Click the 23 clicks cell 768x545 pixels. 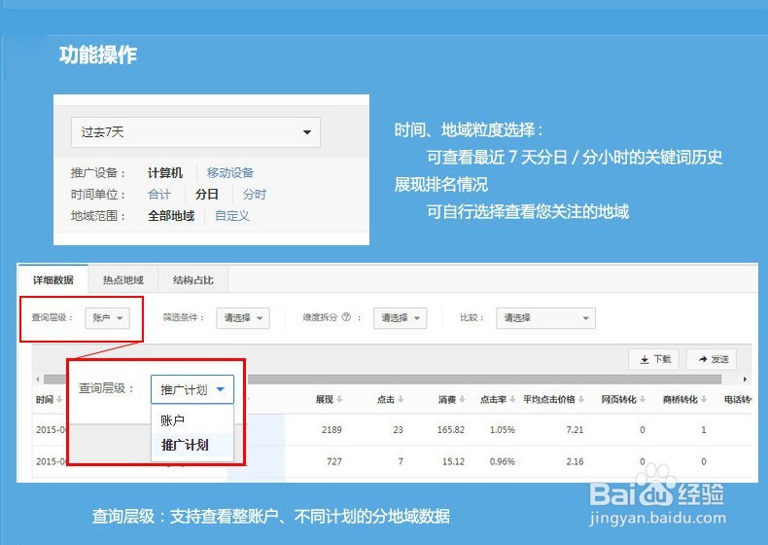(x=398, y=430)
